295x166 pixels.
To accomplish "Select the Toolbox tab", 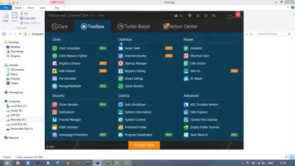I will click(x=93, y=26).
